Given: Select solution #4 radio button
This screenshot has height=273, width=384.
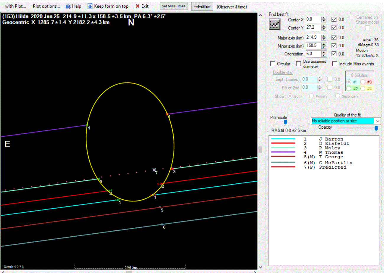Looking at the screenshot, I should coord(363,88).
